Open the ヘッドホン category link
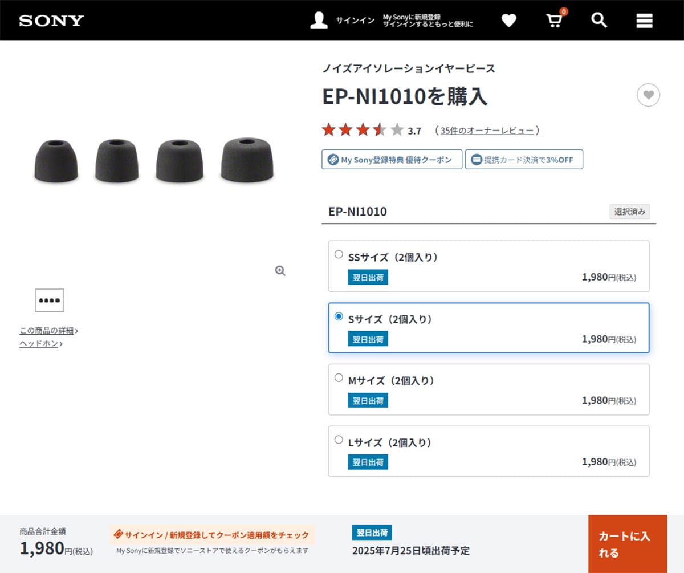Screen dimensions: 684x573 point(41,343)
